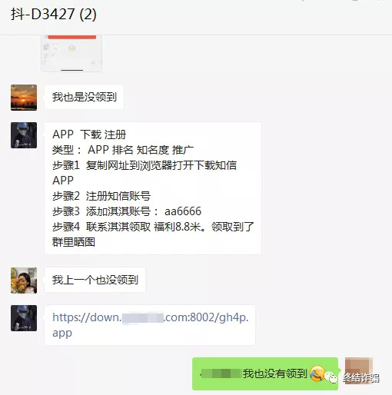Screen dimensions: 392x395
Task: Click the 步骤2 注册知信账号 line
Action: pyautogui.click(x=101, y=196)
